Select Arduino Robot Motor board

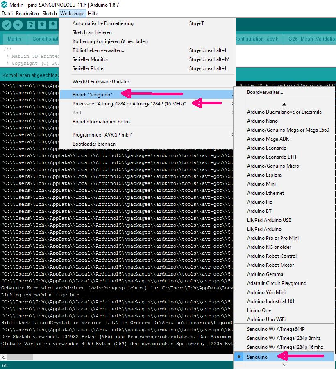(284, 265)
